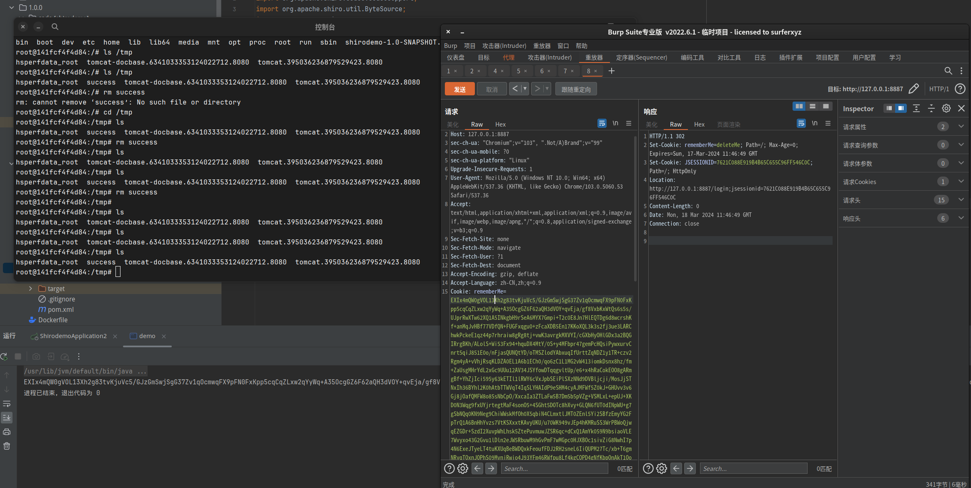Toggle word wrap in request panel

tap(602, 123)
